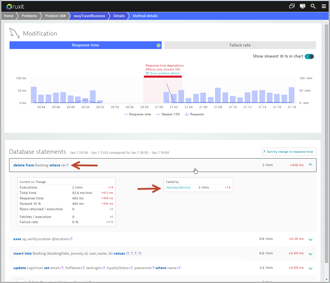Open Show problem details link

click(x=164, y=73)
